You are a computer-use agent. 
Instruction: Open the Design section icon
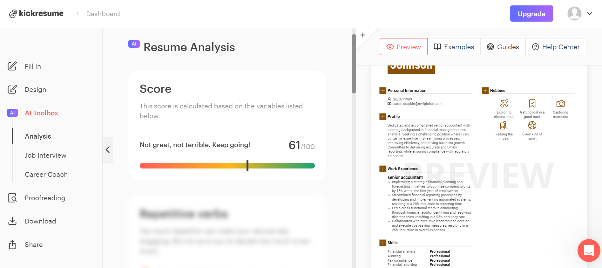(x=12, y=89)
